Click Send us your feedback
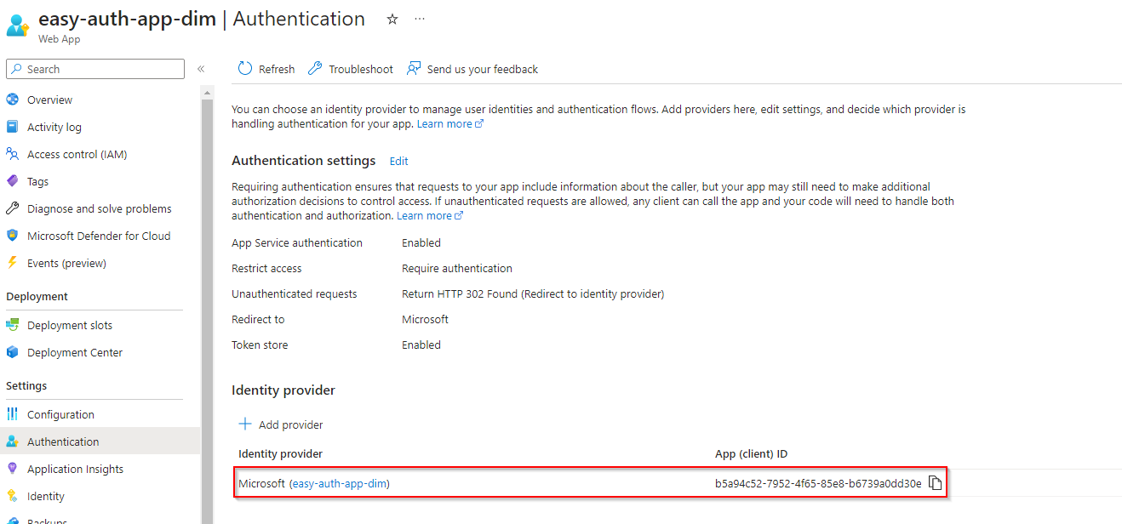The width and height of the screenshot is (1122, 524). (x=472, y=69)
